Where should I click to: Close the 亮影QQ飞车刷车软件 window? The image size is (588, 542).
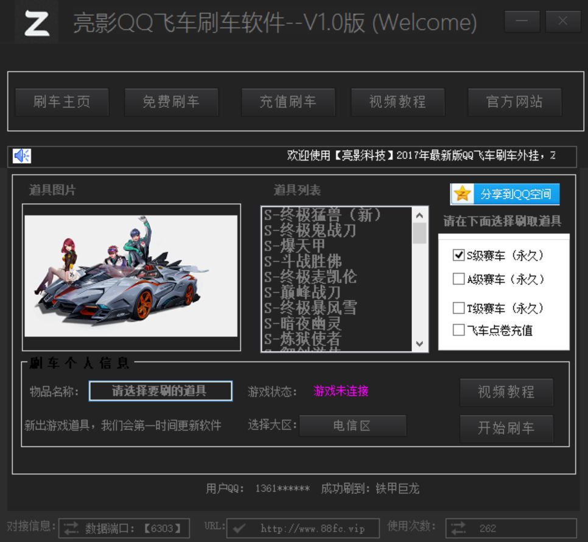pyautogui.click(x=563, y=21)
